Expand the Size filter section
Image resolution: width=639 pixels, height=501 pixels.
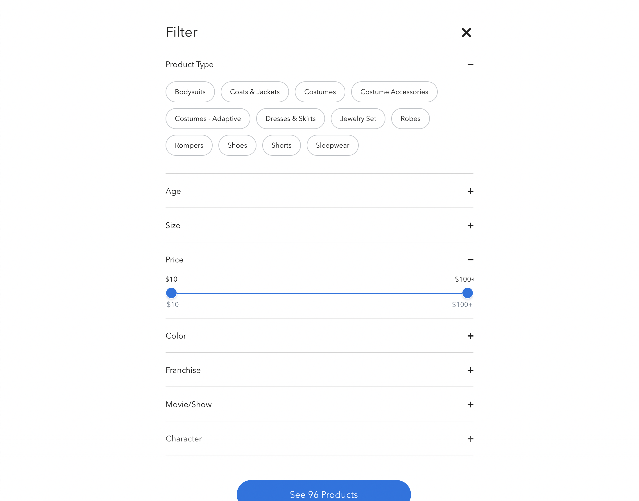[x=470, y=226]
